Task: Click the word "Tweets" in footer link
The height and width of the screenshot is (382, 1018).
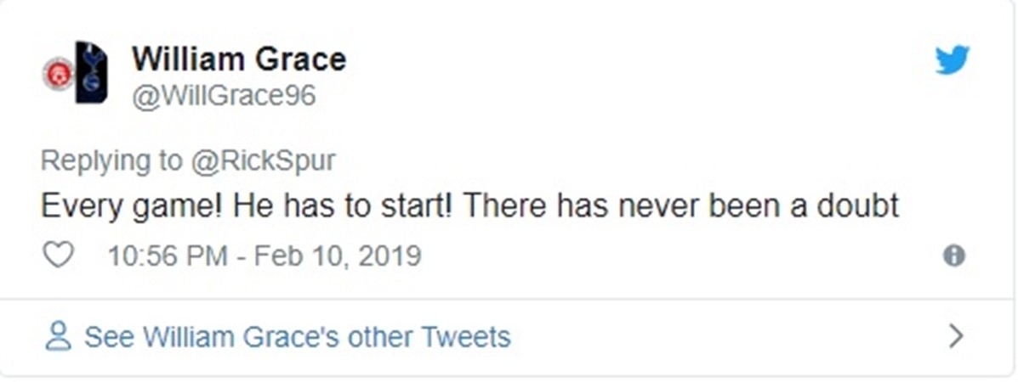Action: click(x=469, y=337)
